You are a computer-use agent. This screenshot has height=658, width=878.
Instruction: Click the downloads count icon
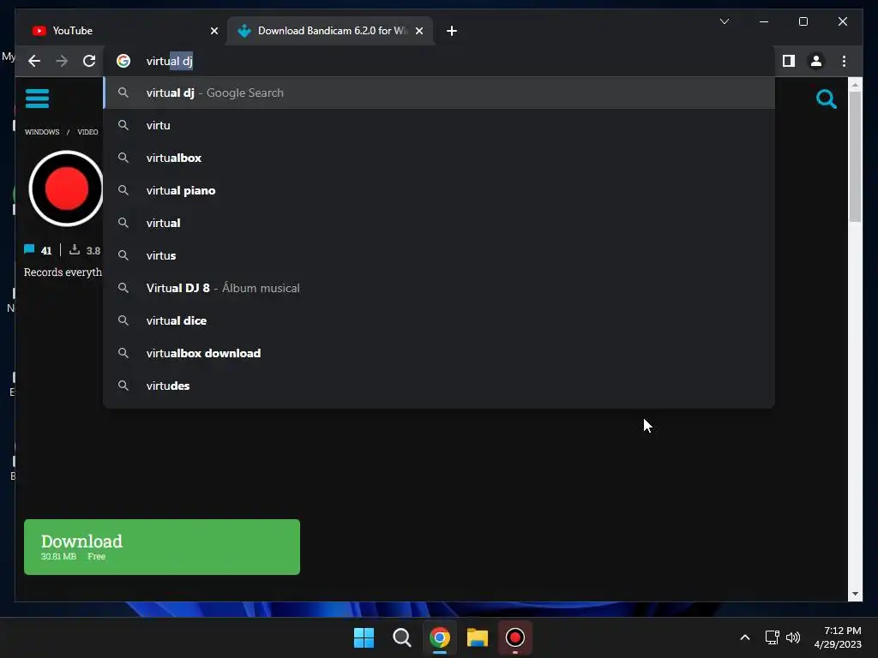74,249
